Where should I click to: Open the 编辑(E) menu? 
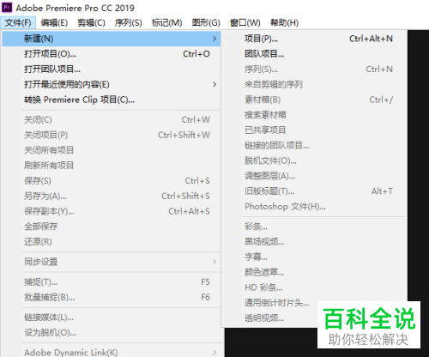pyautogui.click(x=54, y=22)
